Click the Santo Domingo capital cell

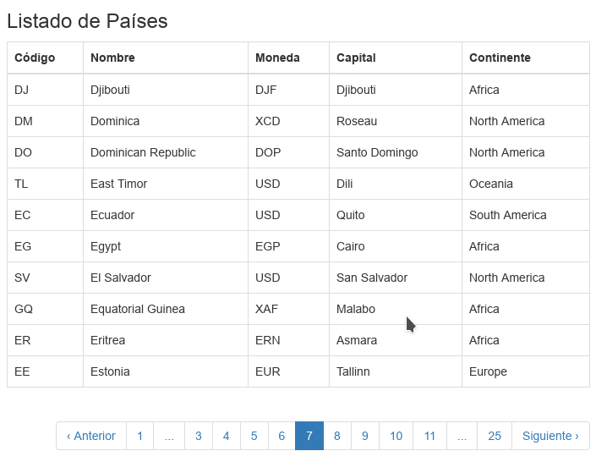[377, 152]
